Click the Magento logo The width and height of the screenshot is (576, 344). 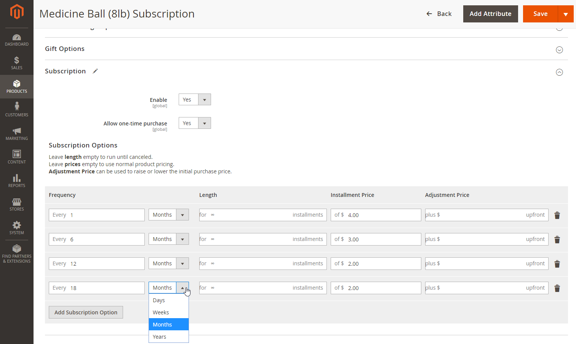point(17,12)
